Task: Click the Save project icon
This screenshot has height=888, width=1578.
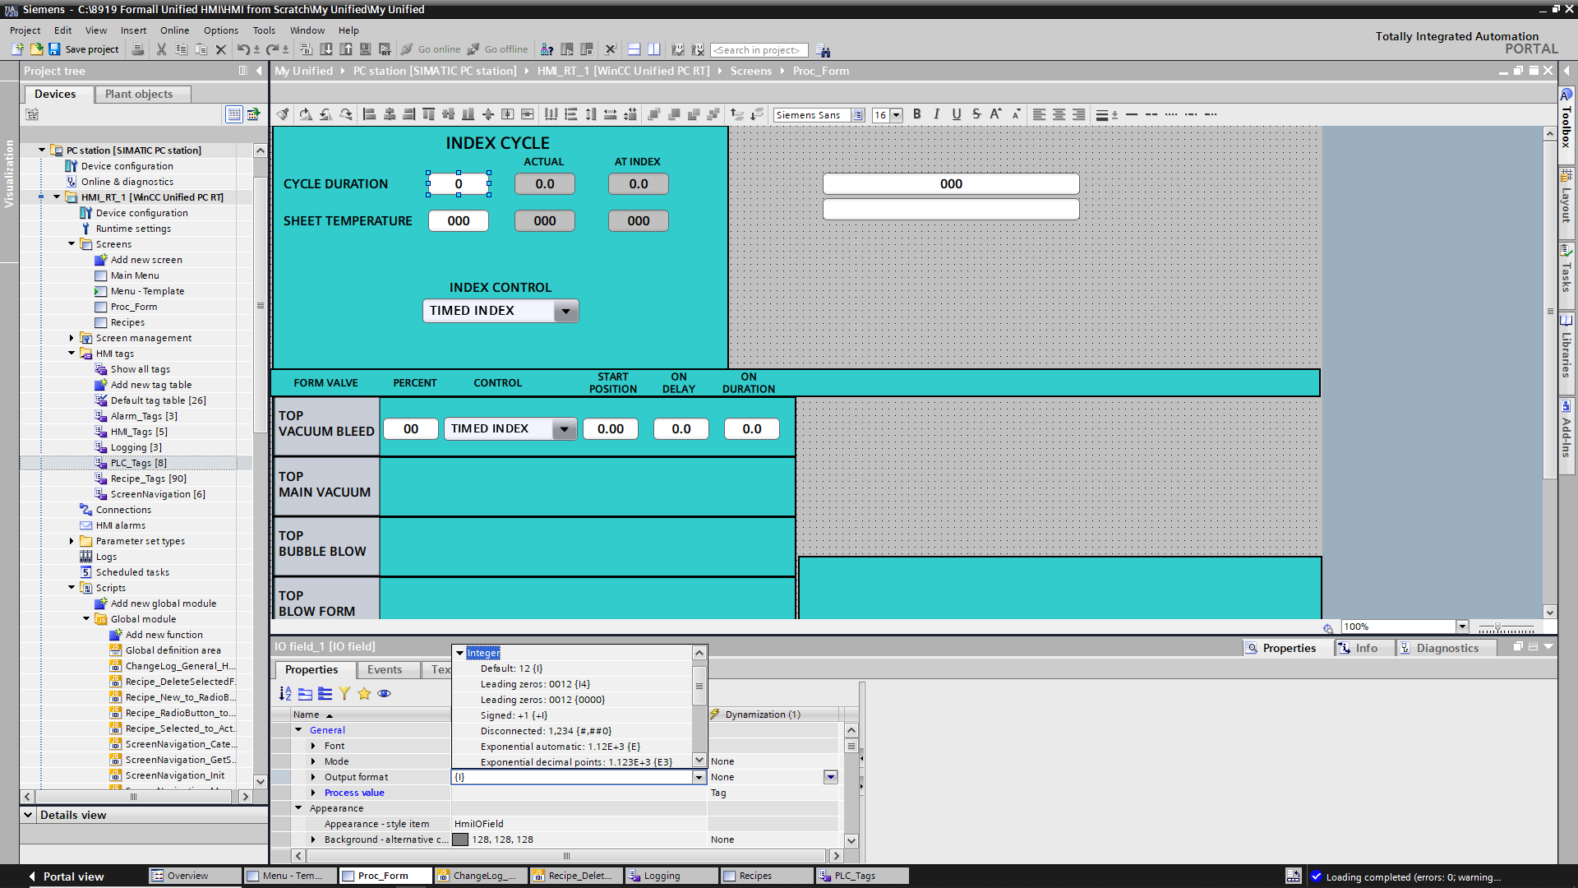Action: (x=54, y=49)
